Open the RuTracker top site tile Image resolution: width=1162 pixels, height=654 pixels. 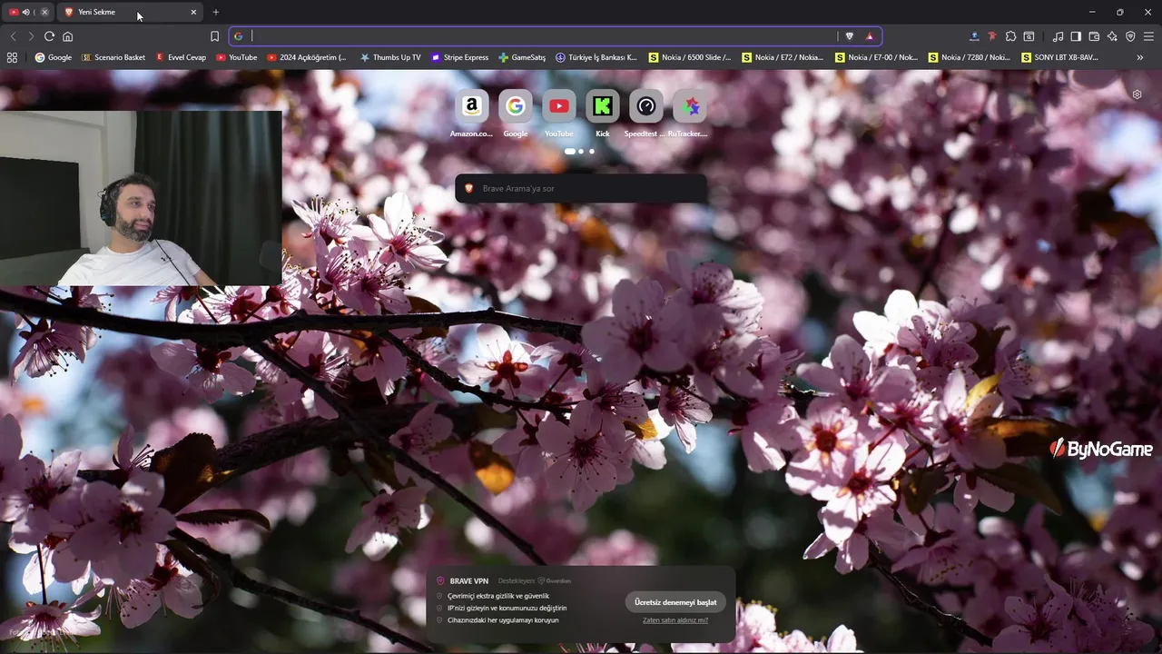(x=690, y=114)
